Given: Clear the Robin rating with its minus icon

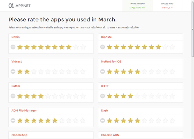Looking at the screenshot, I should pyautogui.click(x=13, y=47).
